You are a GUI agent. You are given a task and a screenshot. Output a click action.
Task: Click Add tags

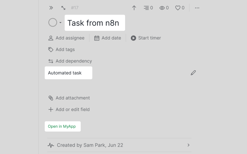pyautogui.click(x=61, y=49)
